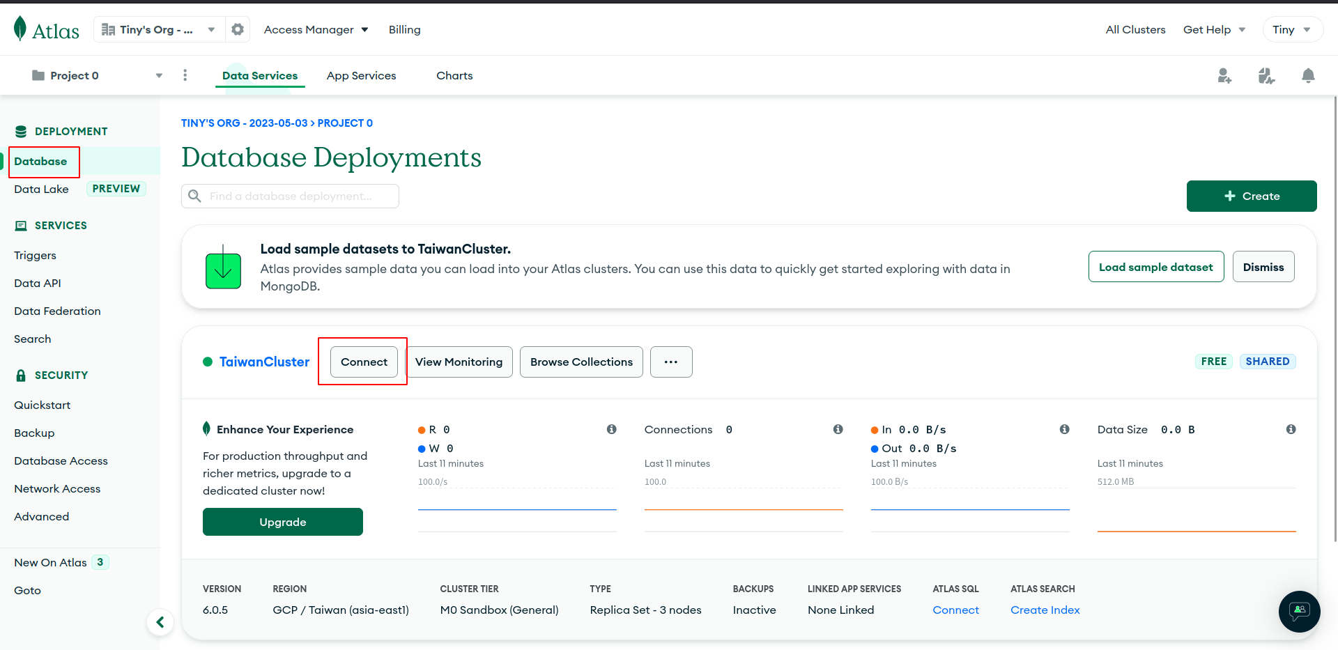This screenshot has width=1338, height=650.
Task: Click the green Create button
Action: 1252,196
